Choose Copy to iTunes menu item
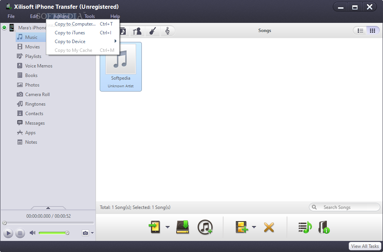Screen dimensions: 383x252 coord(83,33)
